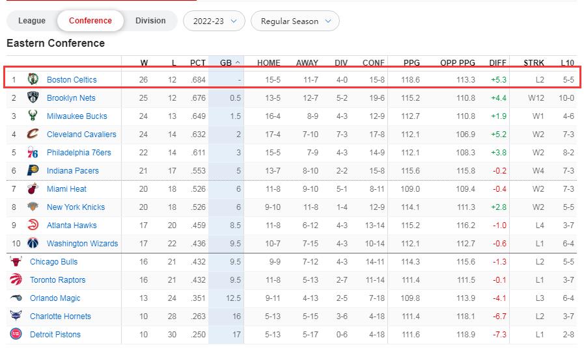Image resolution: width=584 pixels, height=349 pixels.
Task: Click the Philadelphia 76ers team logo
Action: [33, 152]
